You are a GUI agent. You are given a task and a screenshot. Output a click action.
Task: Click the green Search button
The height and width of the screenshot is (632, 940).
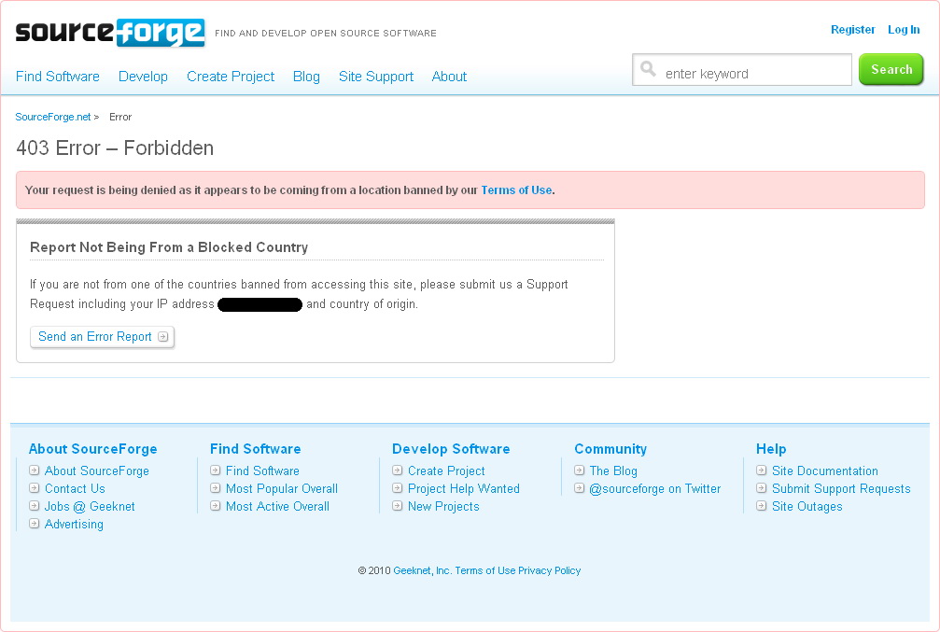891,70
